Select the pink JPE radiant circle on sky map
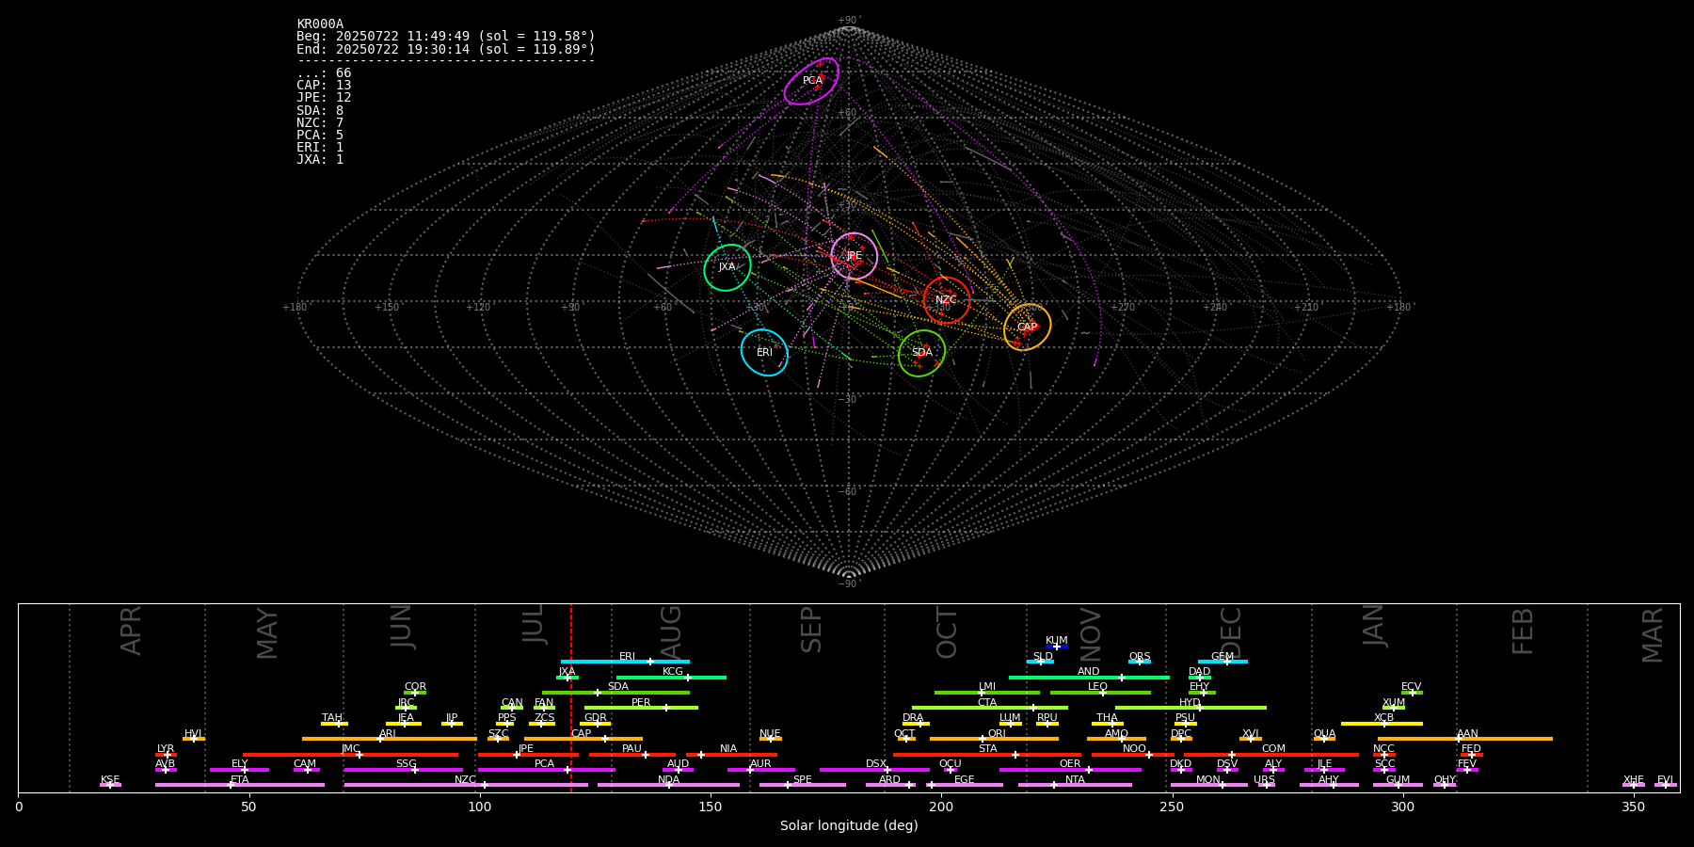The image size is (1694, 847). [854, 256]
